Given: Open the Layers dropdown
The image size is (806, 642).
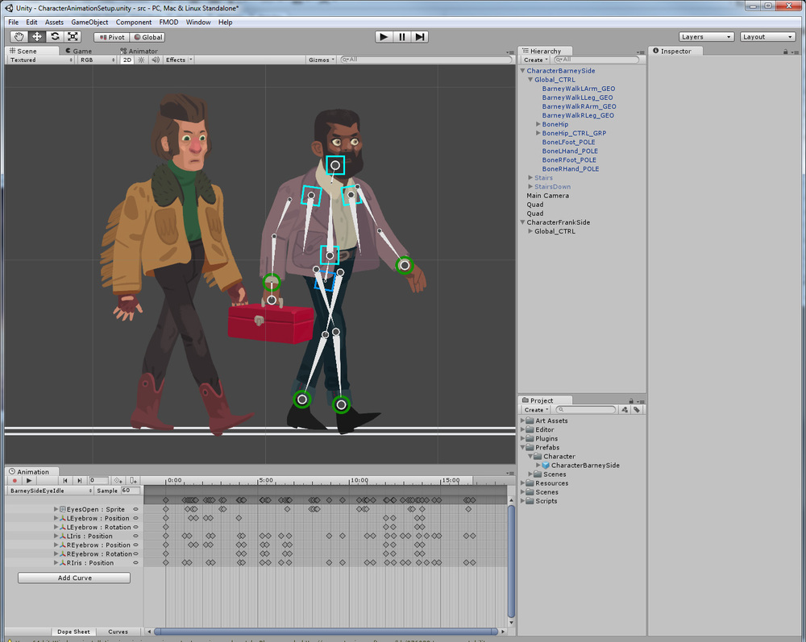Looking at the screenshot, I should pos(706,37).
